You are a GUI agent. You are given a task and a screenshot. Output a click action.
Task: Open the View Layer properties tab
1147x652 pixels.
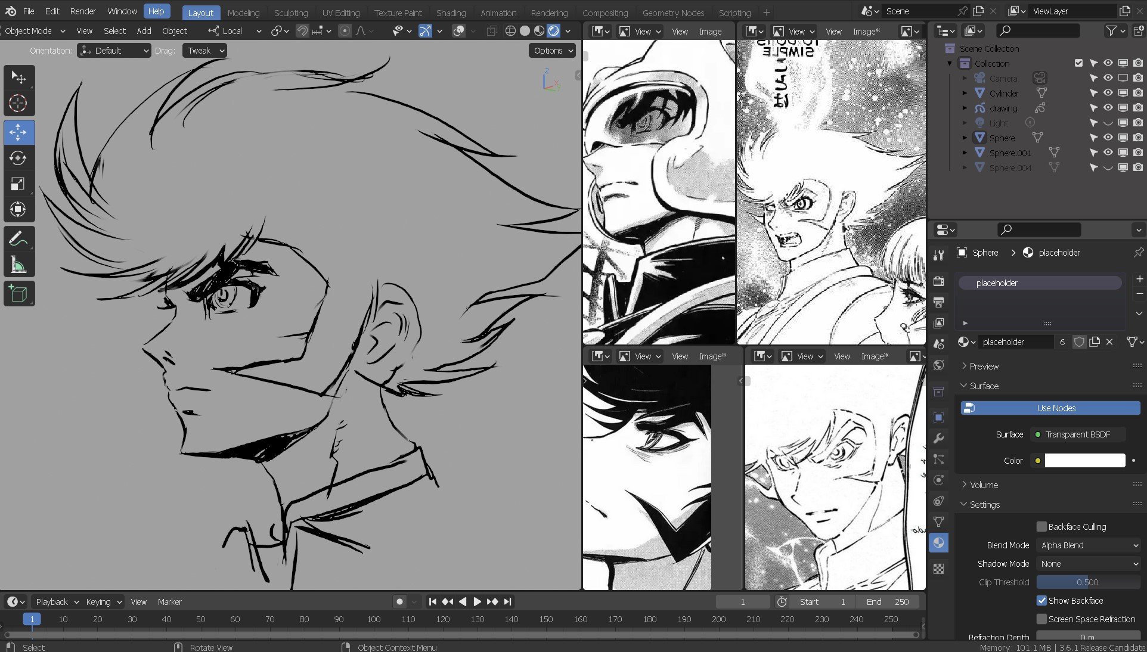click(x=939, y=323)
